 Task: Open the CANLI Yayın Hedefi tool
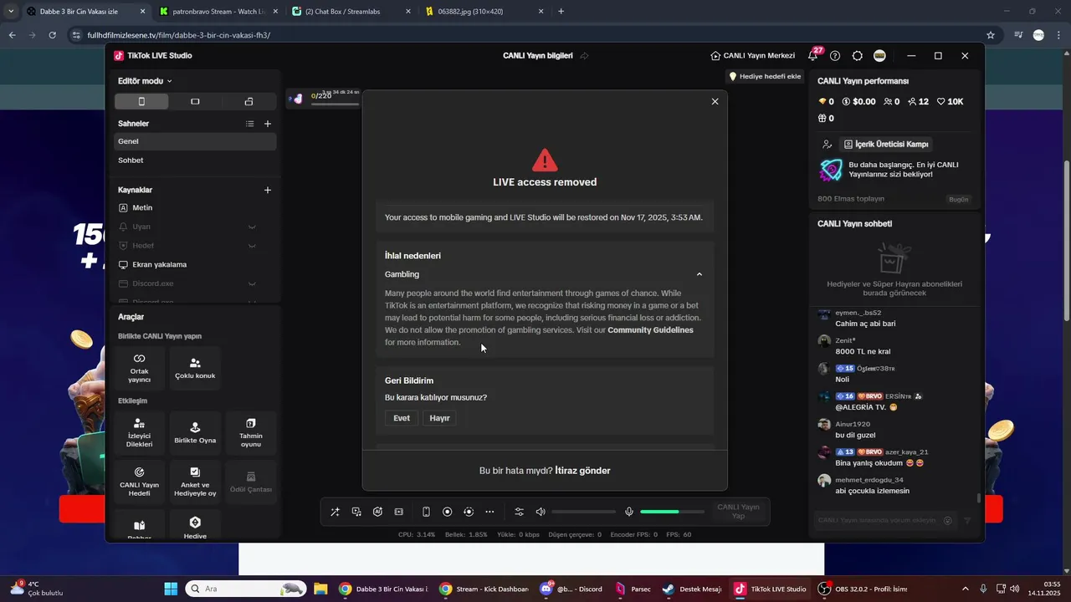coord(140,482)
